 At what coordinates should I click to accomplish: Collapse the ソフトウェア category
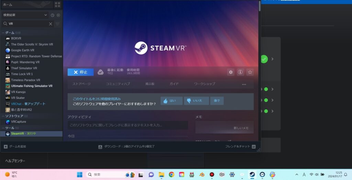tap(3, 116)
